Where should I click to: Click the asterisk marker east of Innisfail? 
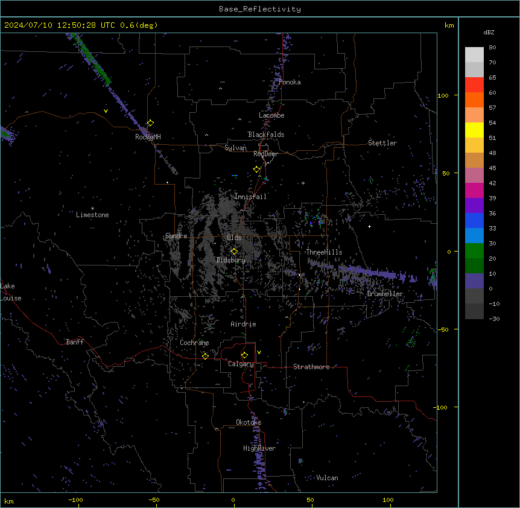[x=303, y=183]
